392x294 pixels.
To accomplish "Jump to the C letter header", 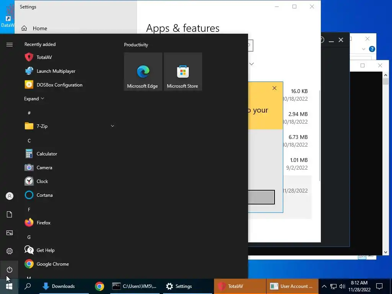I will [29, 141].
